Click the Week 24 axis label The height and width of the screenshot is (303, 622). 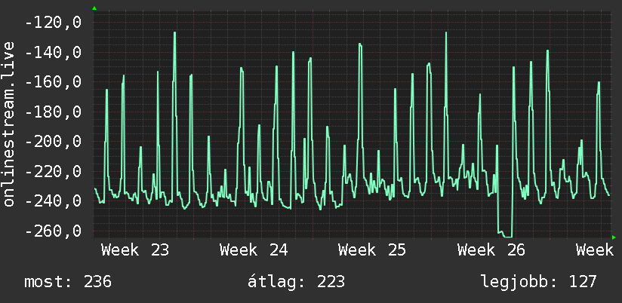254,250
